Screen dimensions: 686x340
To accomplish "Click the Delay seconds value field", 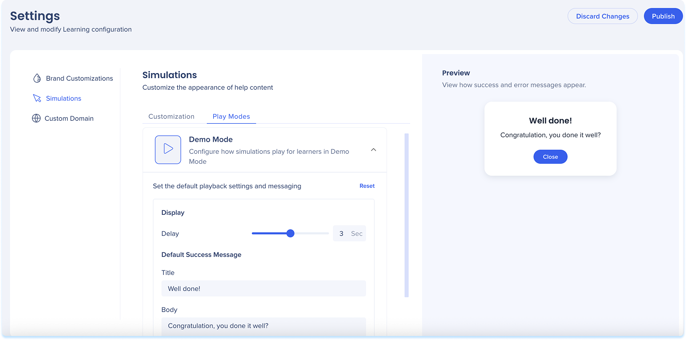I will [341, 233].
